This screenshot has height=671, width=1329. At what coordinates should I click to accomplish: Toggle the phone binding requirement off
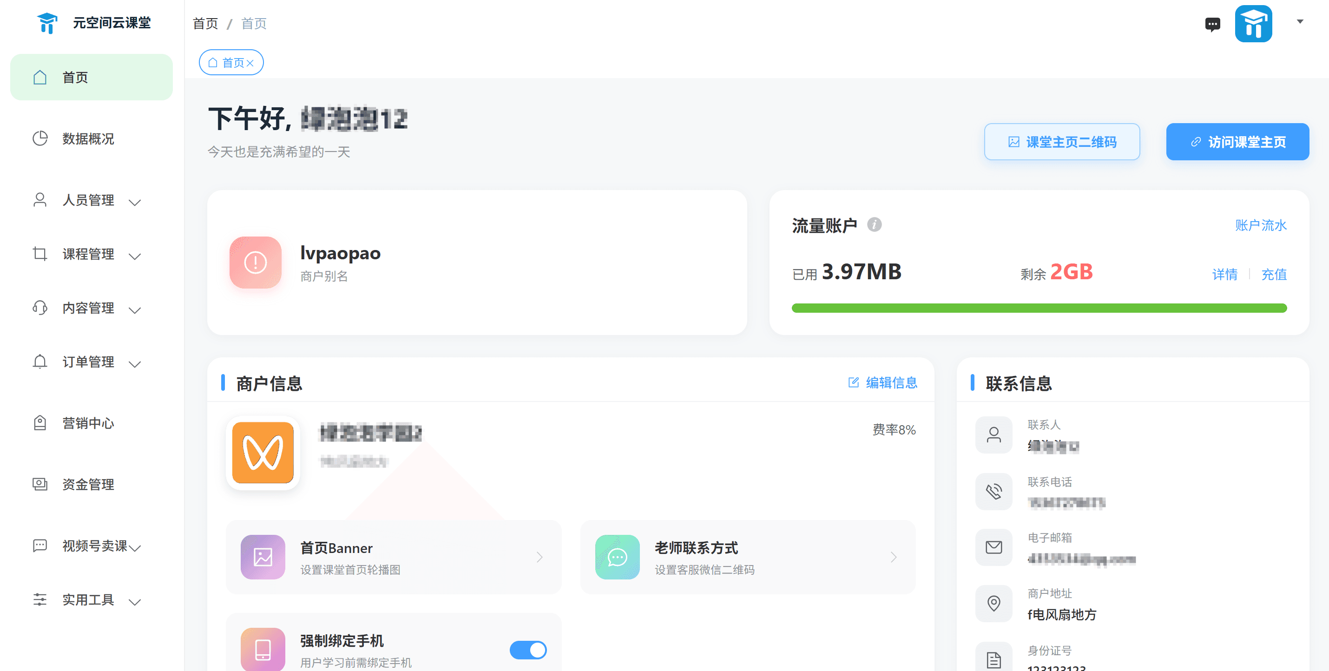point(528,651)
